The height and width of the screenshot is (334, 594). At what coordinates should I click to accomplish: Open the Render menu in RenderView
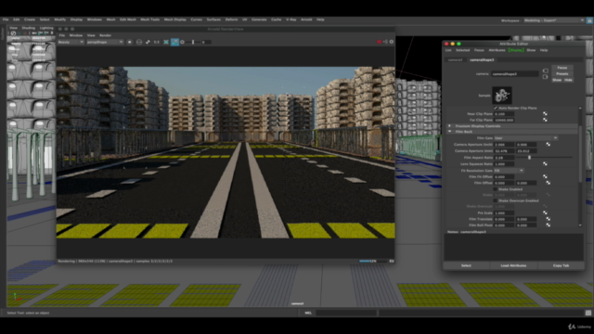[x=105, y=35]
